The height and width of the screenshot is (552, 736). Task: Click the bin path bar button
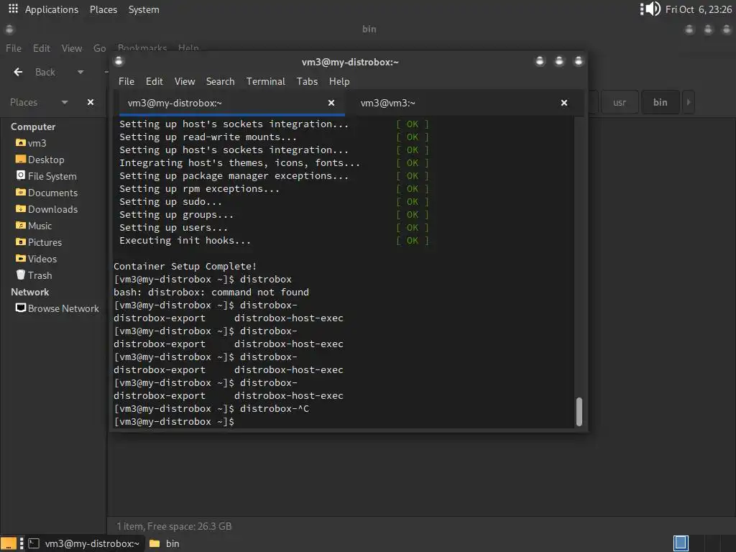pyautogui.click(x=660, y=102)
